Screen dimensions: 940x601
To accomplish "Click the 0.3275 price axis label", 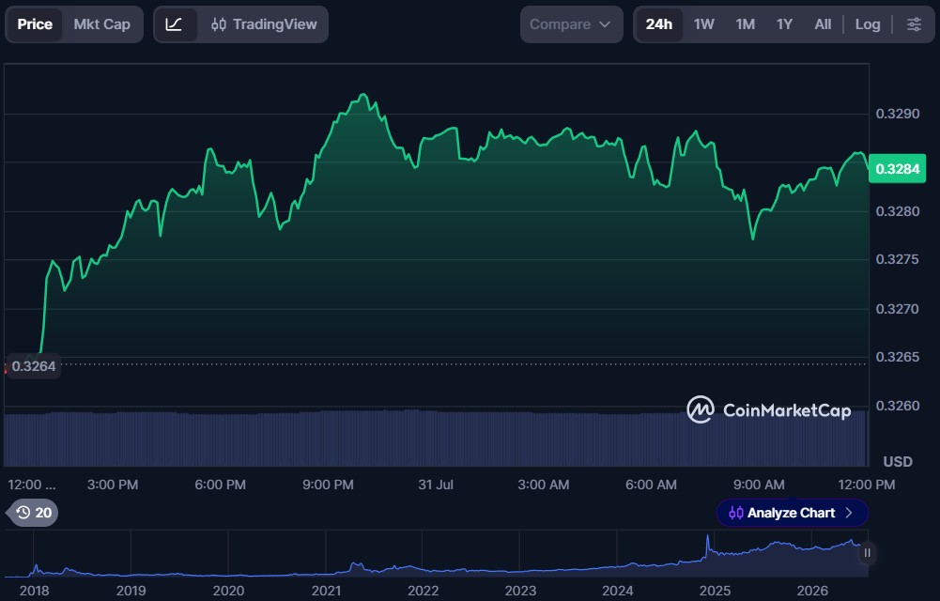I will pos(898,259).
